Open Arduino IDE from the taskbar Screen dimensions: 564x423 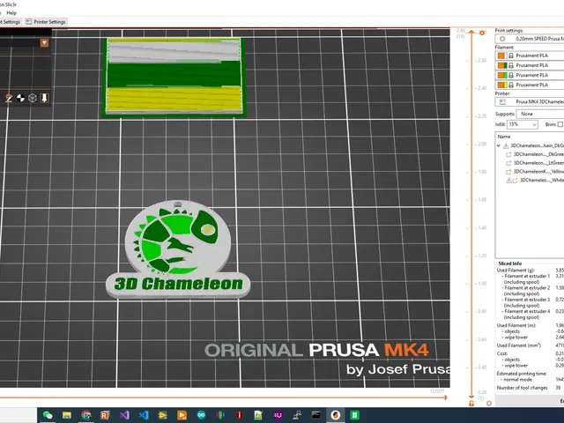pyautogui.click(x=201, y=415)
